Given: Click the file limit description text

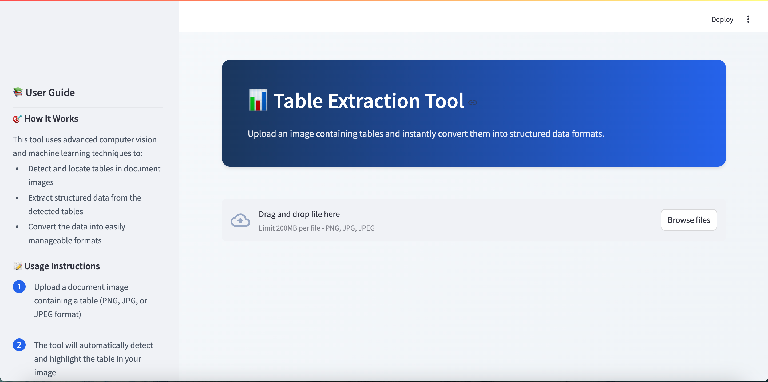Looking at the screenshot, I should 316,228.
